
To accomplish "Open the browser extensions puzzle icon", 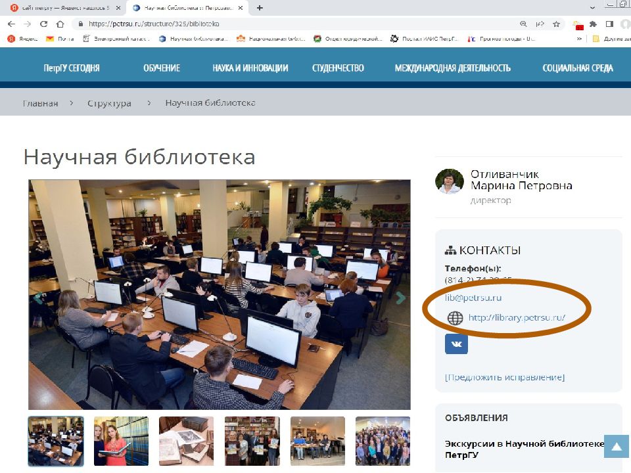I will click(593, 24).
